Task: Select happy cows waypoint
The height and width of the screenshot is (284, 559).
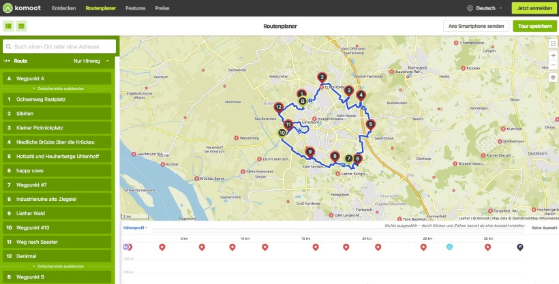Action: [x=57, y=171]
